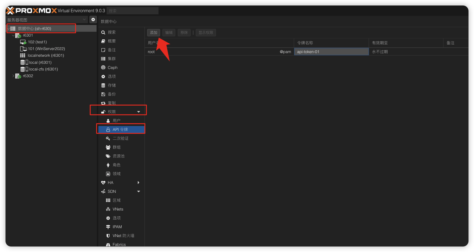
Task: Click the Ceph icon in sidebar
Action: [x=103, y=68]
